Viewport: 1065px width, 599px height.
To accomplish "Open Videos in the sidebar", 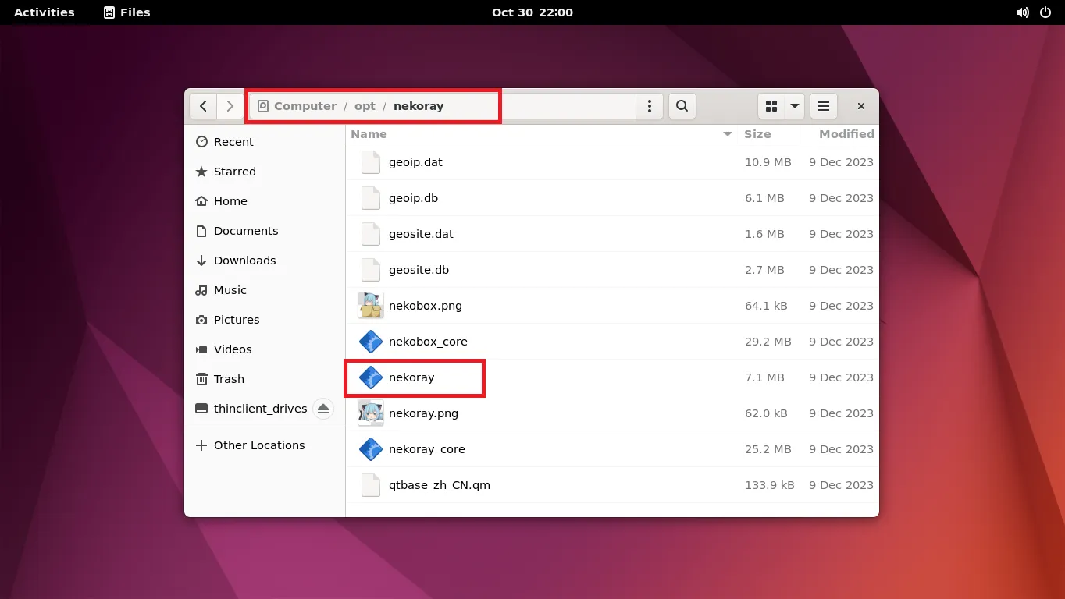I will tap(265, 349).
